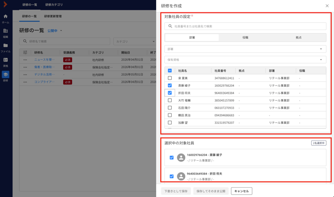Click the 開始日 column header
This screenshot has width=334, height=197.
126,52
